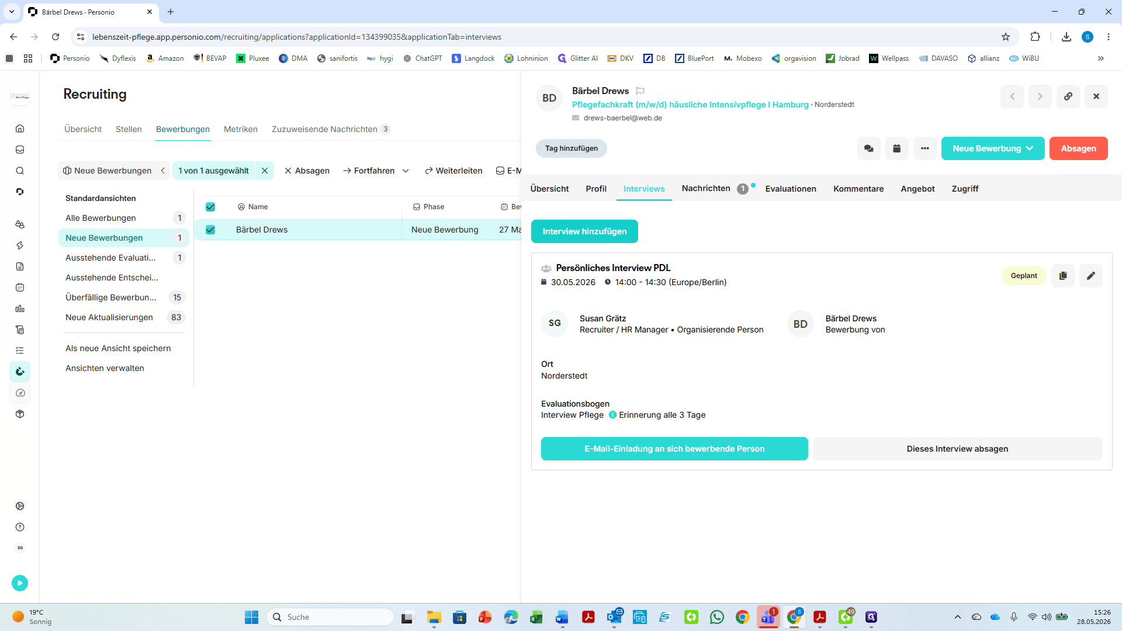Edit interview with the pencil icon
The width and height of the screenshot is (1122, 631).
[1091, 276]
